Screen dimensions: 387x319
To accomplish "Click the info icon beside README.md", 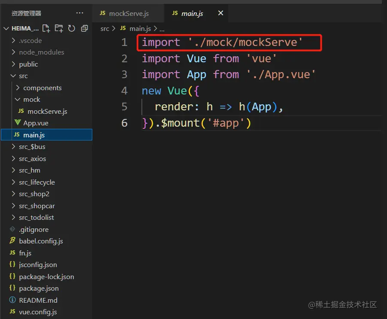I will point(12,300).
